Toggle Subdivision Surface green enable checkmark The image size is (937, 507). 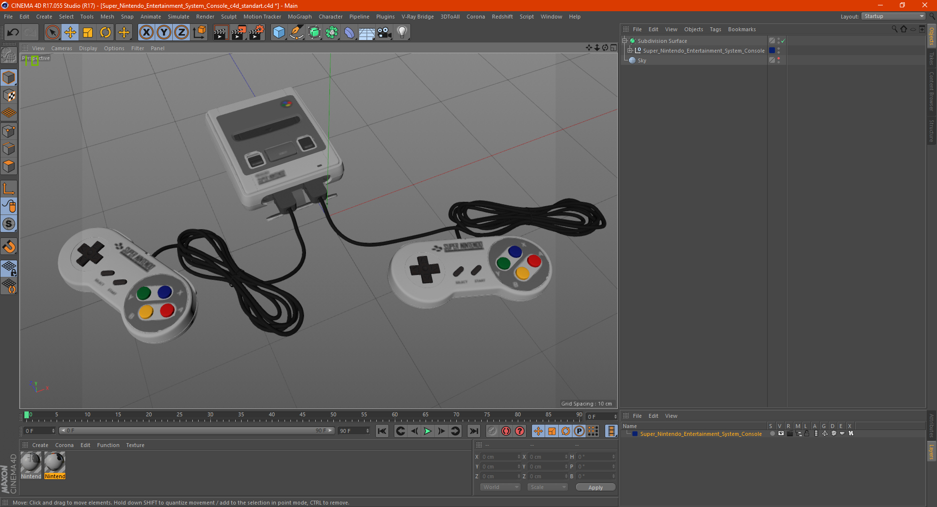pos(783,41)
